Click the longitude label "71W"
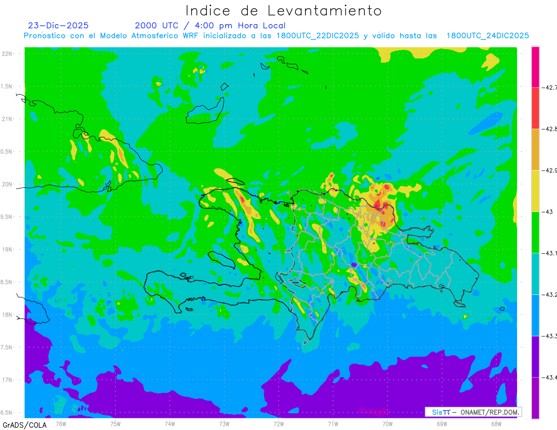This screenshot has height=430, width=557. click(x=333, y=424)
